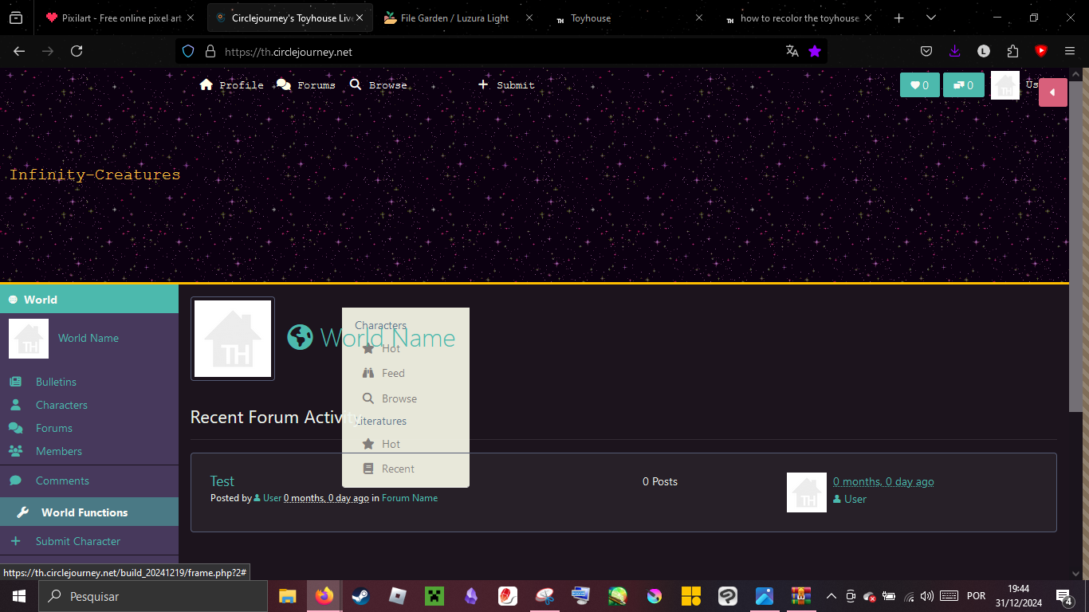The width and height of the screenshot is (1089, 612).
Task: Open Forums in the top navbar
Action: click(305, 84)
